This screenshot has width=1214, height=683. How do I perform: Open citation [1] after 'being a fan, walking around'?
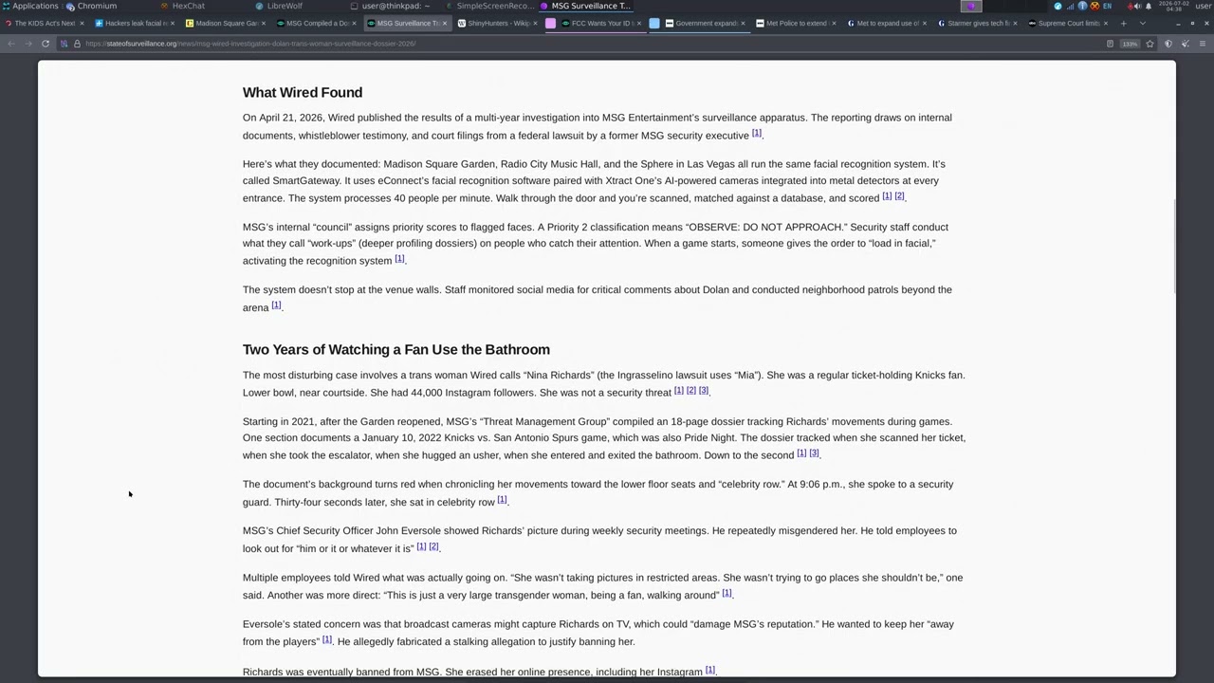point(727,593)
